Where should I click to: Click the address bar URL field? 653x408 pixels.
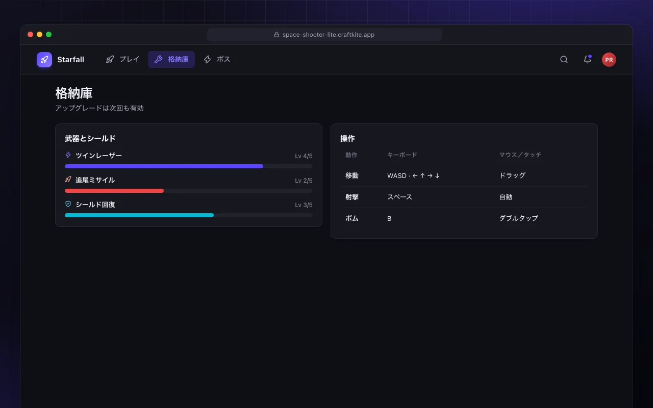[x=324, y=35]
